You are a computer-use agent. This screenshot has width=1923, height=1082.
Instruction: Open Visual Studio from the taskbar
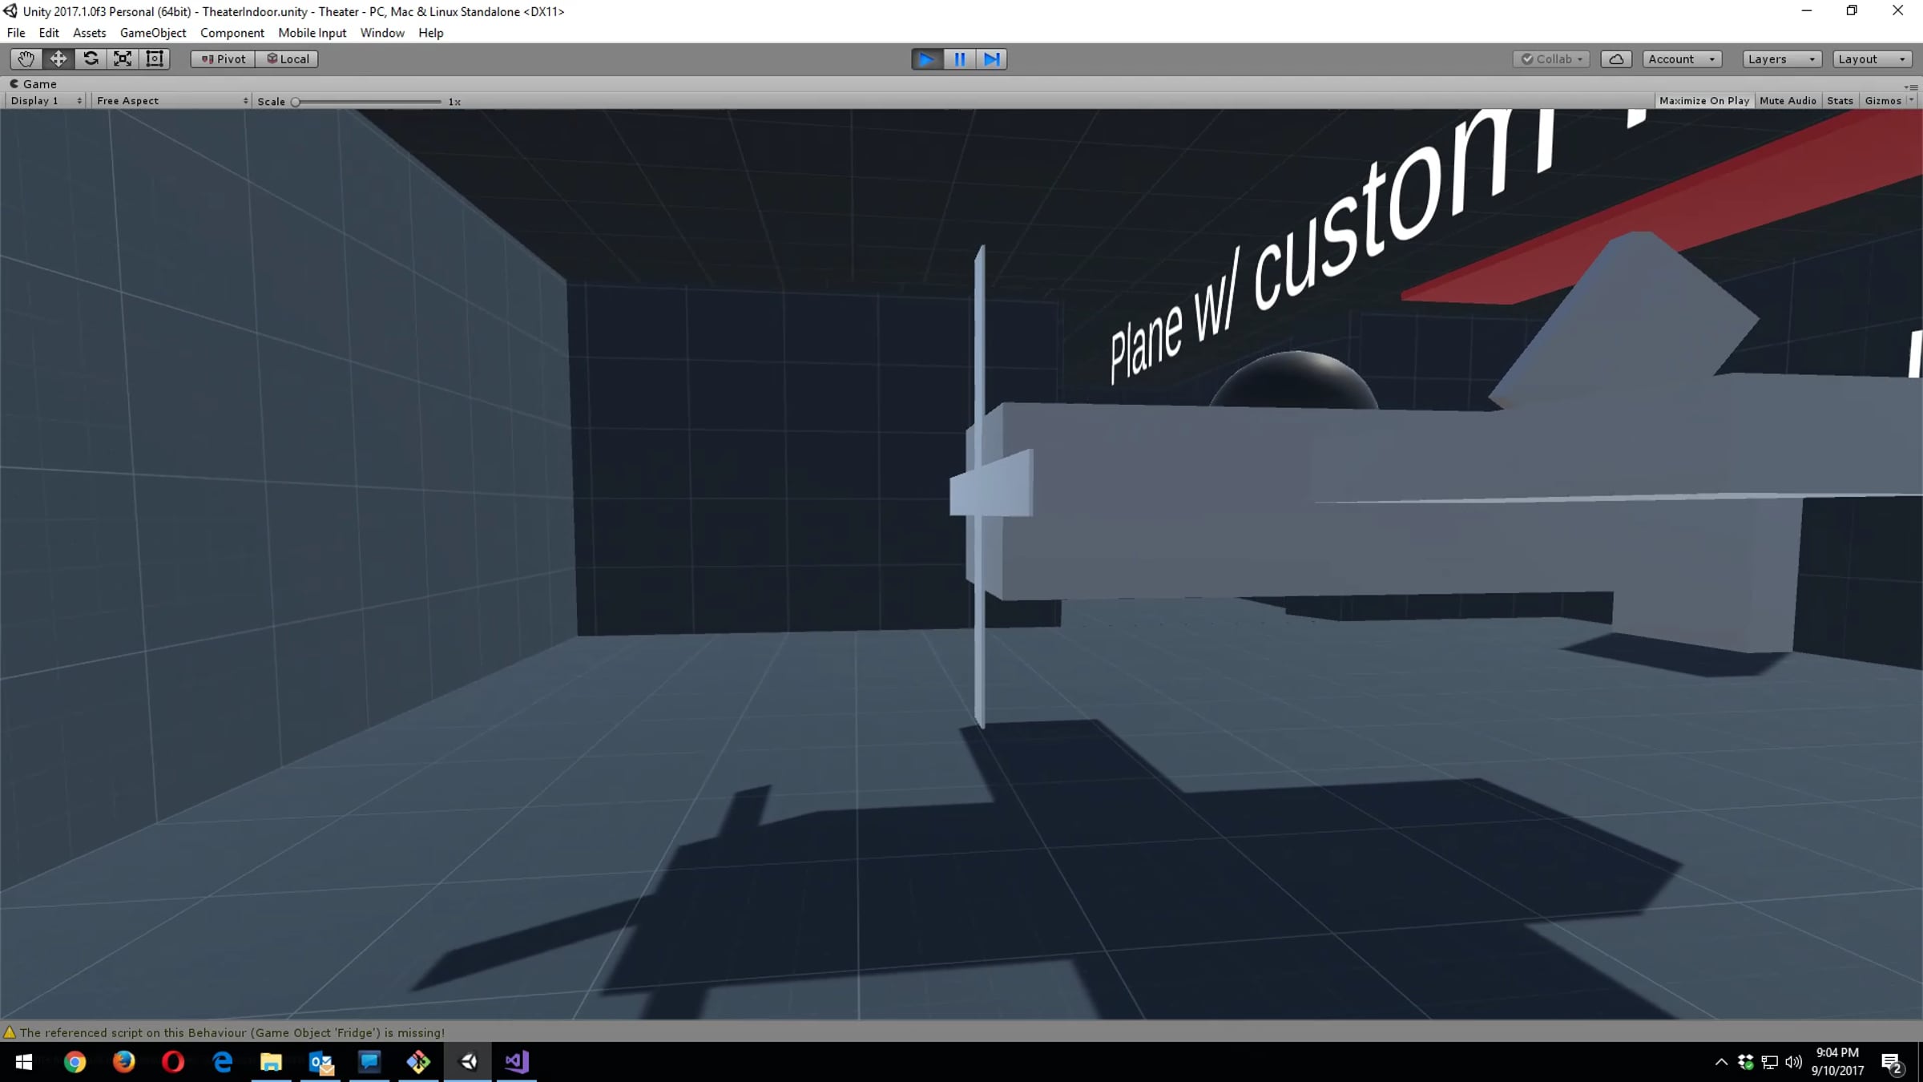517,1061
